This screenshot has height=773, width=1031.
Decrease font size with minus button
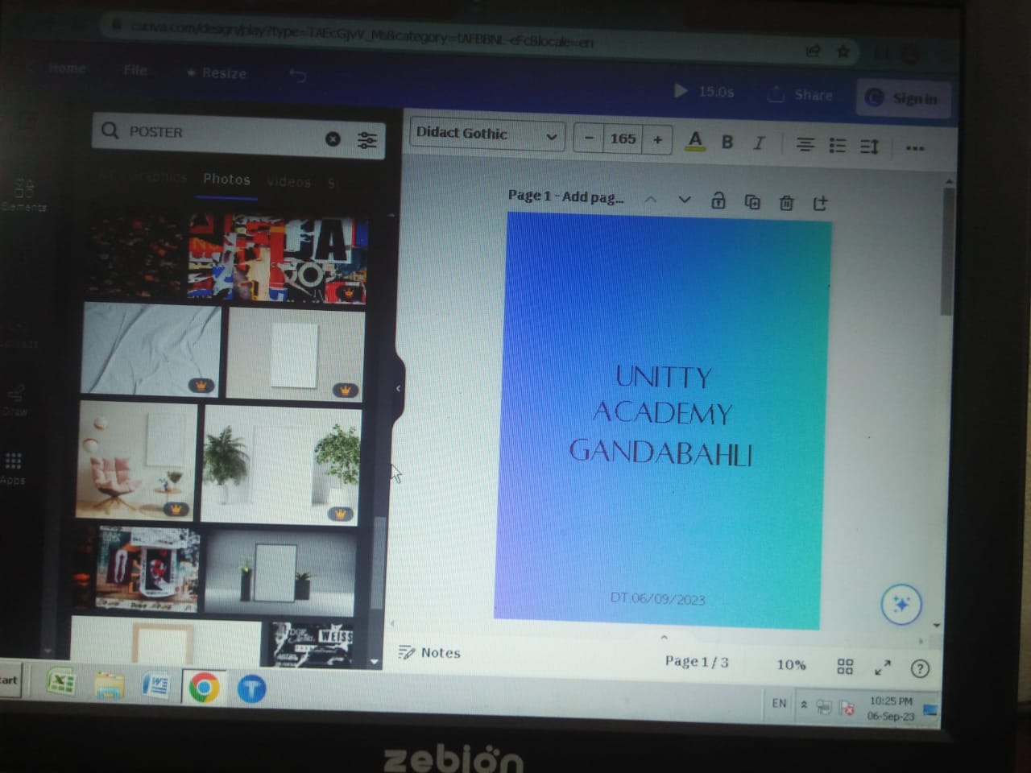click(x=589, y=138)
